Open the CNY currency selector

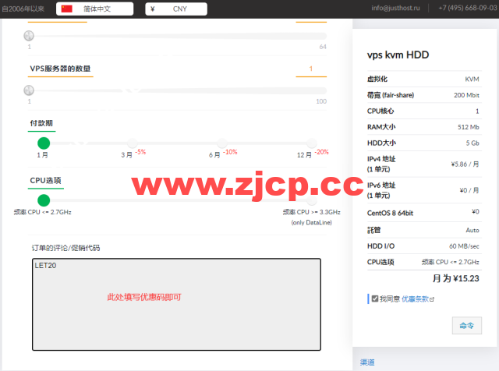pos(176,9)
